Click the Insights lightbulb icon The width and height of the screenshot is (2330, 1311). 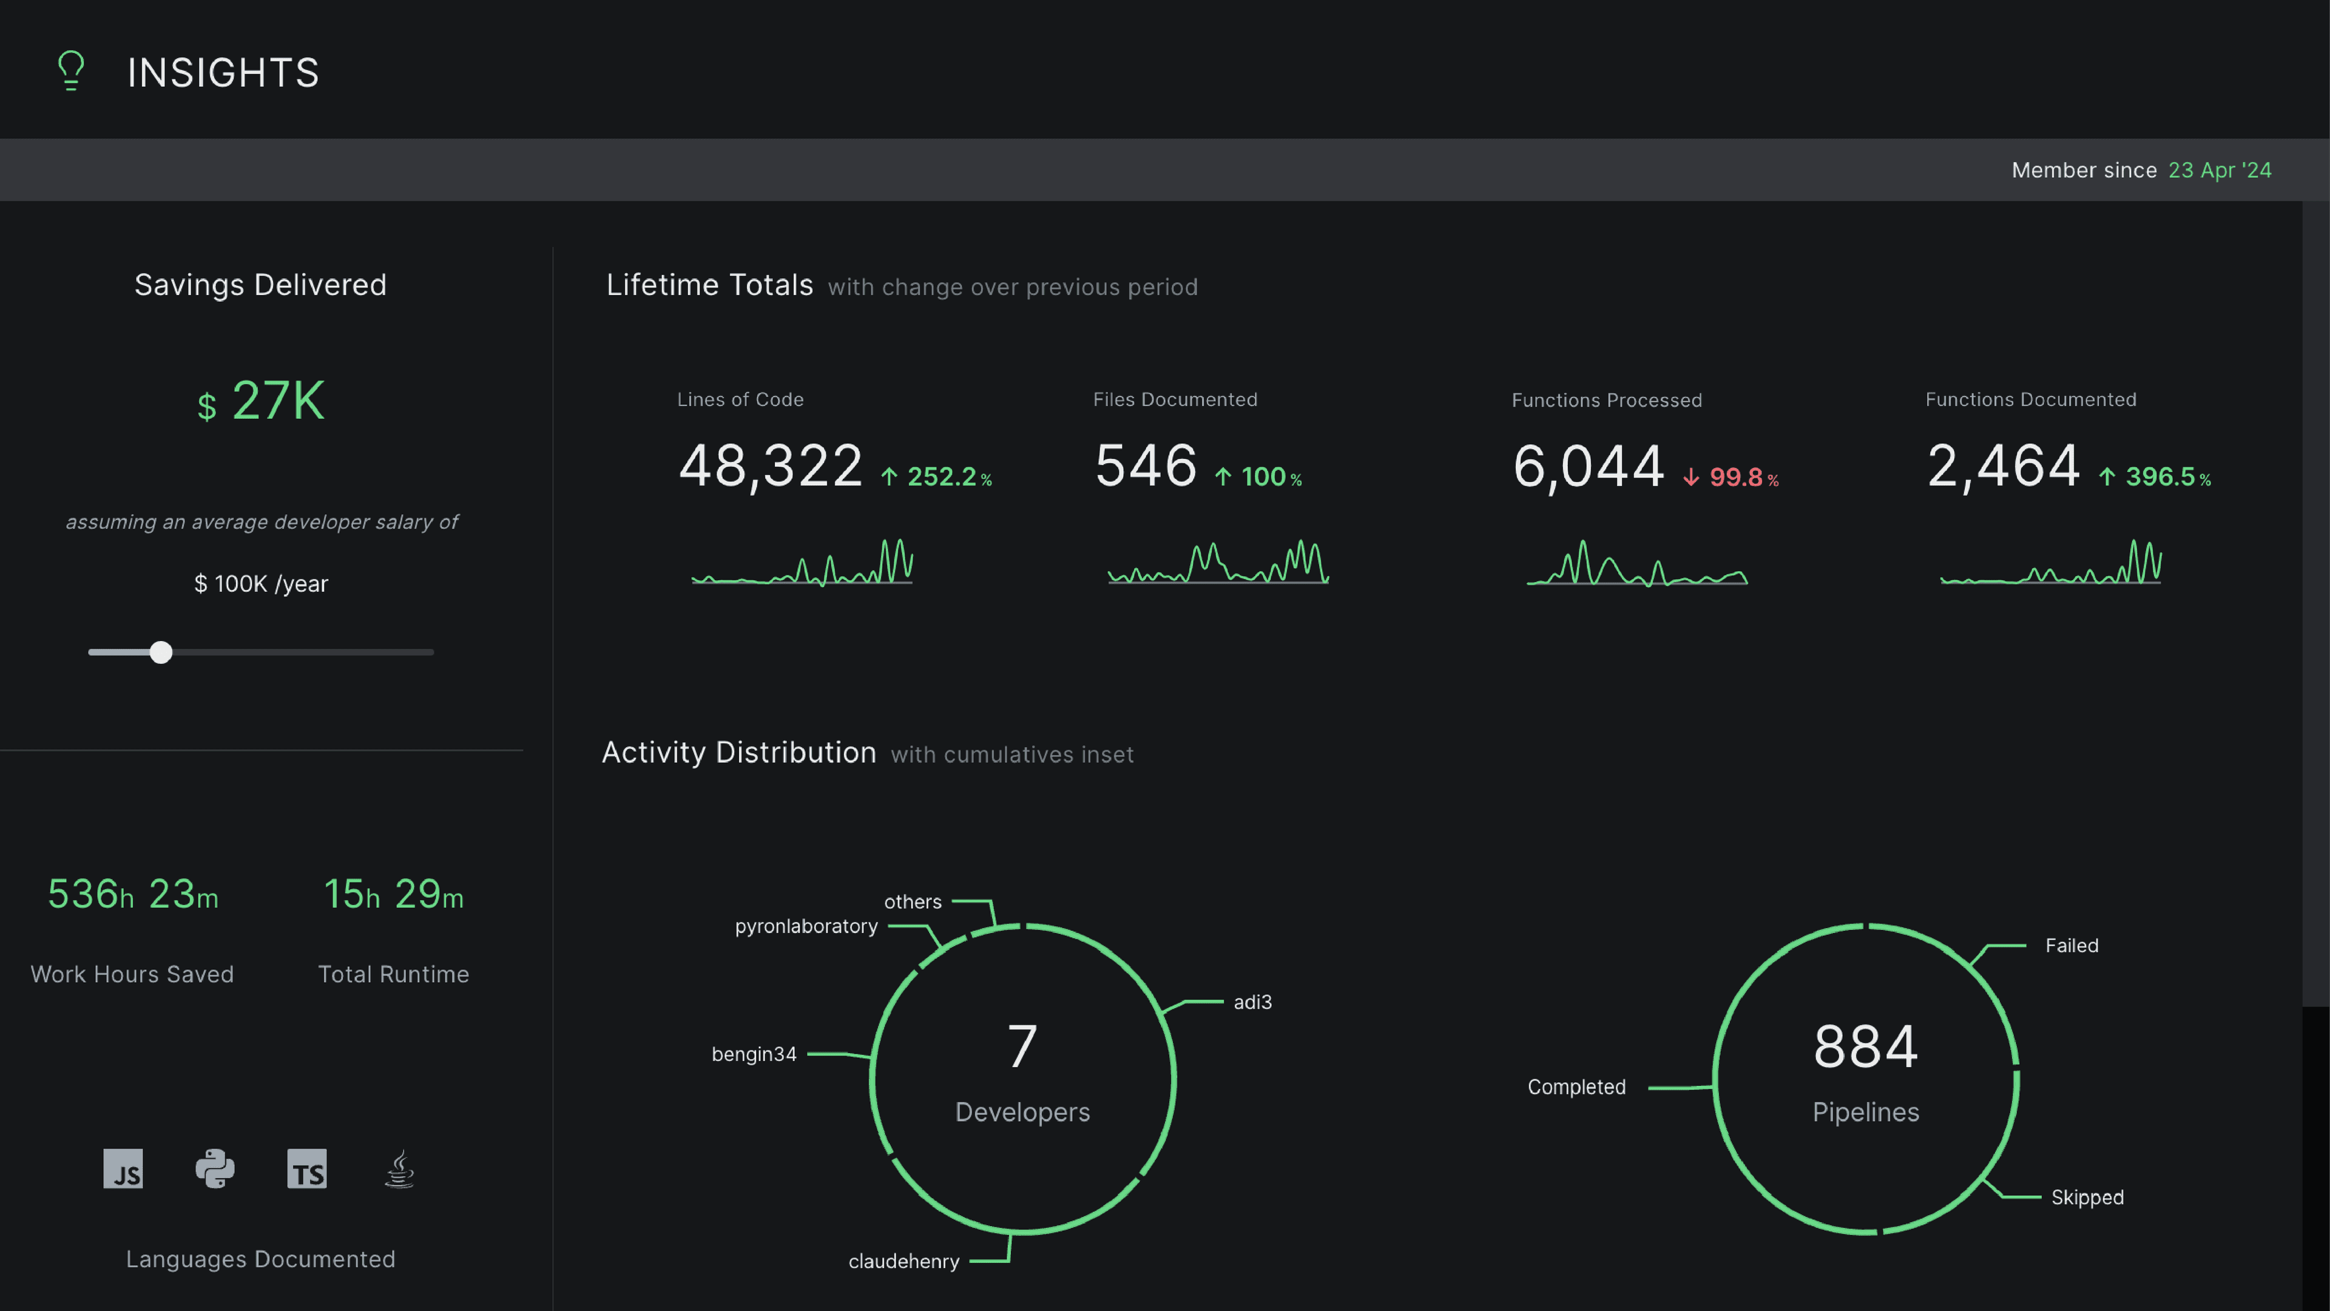(72, 72)
